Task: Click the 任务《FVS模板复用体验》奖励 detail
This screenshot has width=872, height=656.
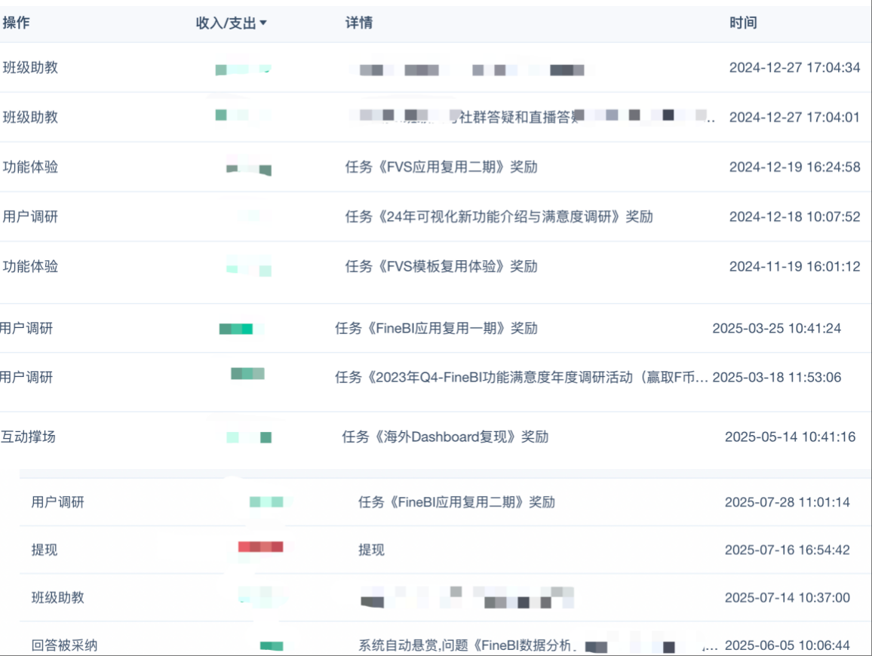Action: 441,266
